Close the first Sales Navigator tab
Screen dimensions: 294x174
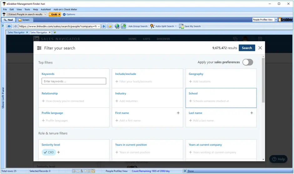pyautogui.click(x=27, y=32)
